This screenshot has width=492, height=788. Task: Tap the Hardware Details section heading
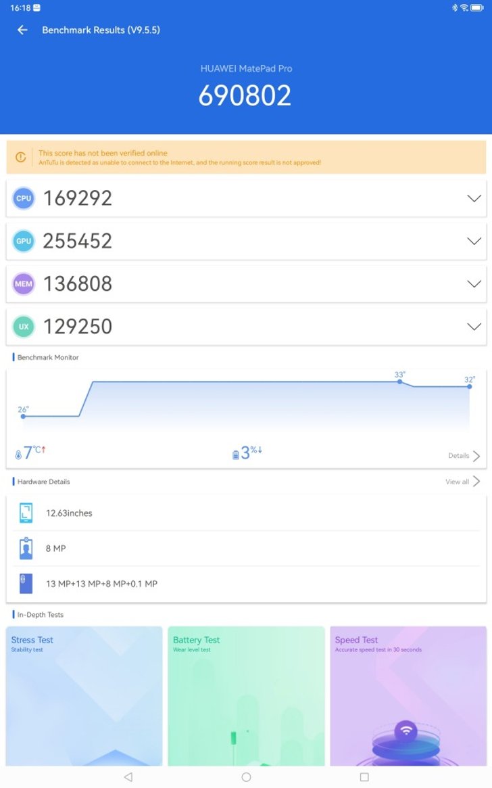click(44, 482)
